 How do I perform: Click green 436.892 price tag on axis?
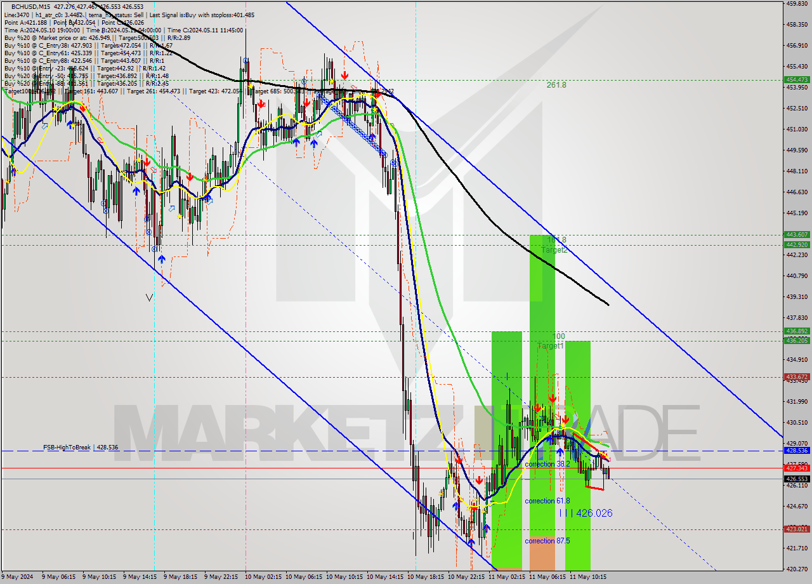pyautogui.click(x=797, y=331)
